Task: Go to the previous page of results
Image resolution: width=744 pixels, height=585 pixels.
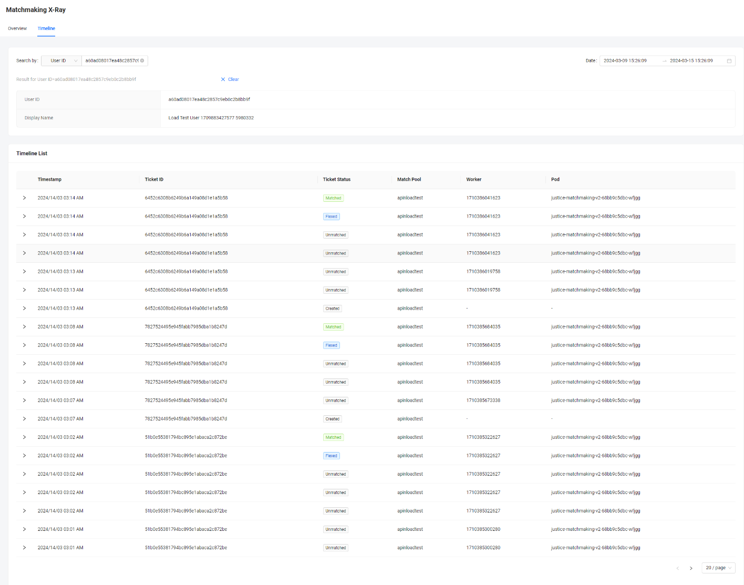Action: click(x=678, y=568)
